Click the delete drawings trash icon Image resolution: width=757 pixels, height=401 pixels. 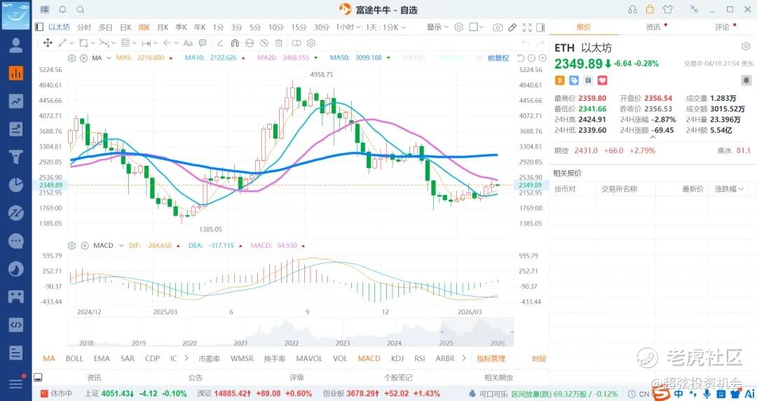279,43
